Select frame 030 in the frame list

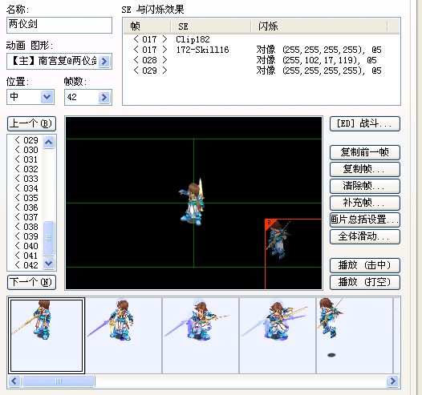click(26, 150)
